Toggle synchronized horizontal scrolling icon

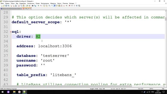click(x=46, y=6)
